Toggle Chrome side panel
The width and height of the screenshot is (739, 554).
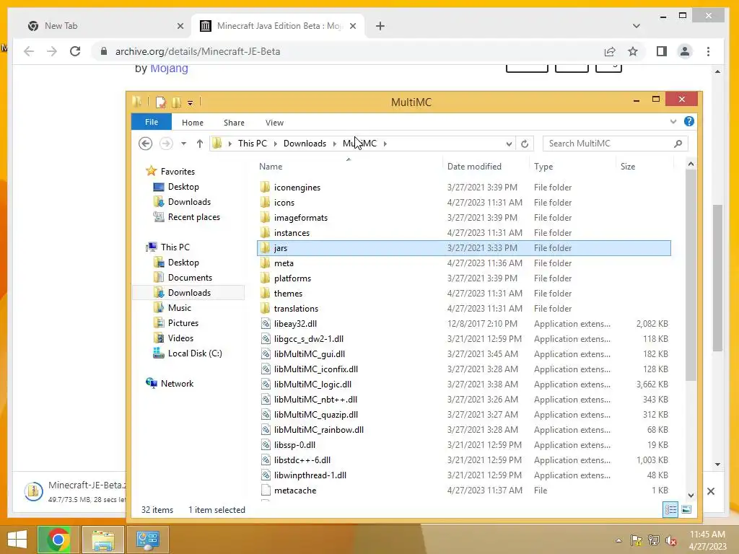(x=661, y=51)
